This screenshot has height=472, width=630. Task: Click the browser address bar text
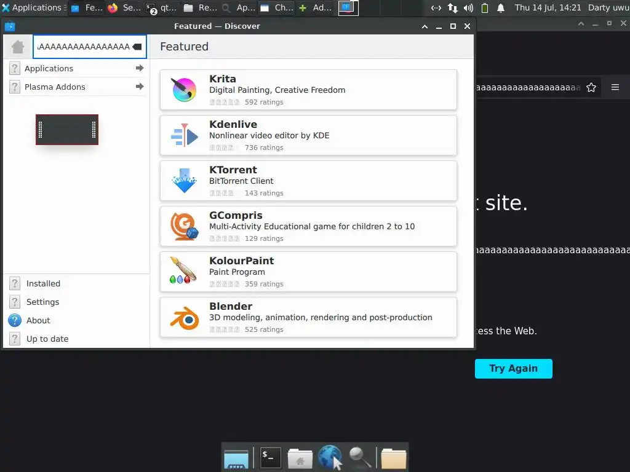click(x=528, y=87)
